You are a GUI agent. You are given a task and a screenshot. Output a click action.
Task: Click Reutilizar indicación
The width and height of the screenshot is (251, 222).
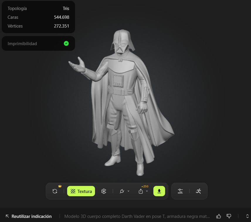32,216
